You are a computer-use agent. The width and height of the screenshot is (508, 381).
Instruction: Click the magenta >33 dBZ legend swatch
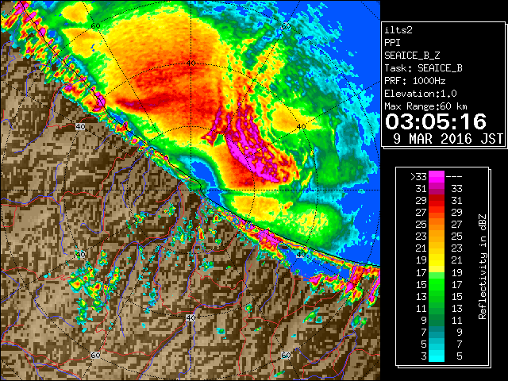click(437, 177)
